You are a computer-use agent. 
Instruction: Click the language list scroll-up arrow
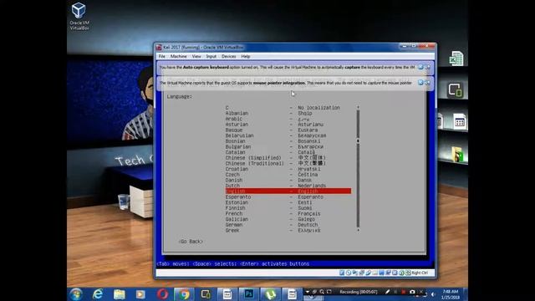(358, 107)
